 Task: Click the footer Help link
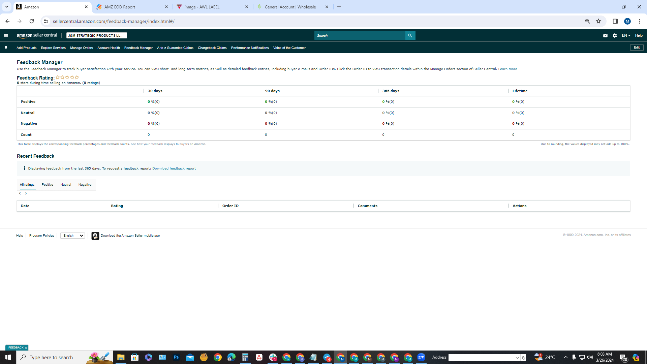click(20, 236)
